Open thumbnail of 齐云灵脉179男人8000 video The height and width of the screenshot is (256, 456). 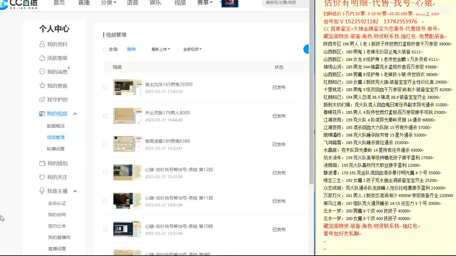(128, 116)
